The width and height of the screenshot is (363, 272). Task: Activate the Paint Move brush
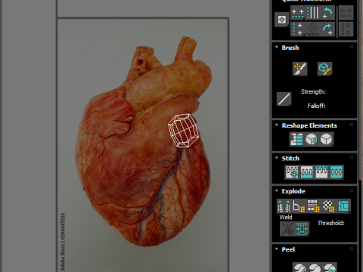tap(300, 69)
